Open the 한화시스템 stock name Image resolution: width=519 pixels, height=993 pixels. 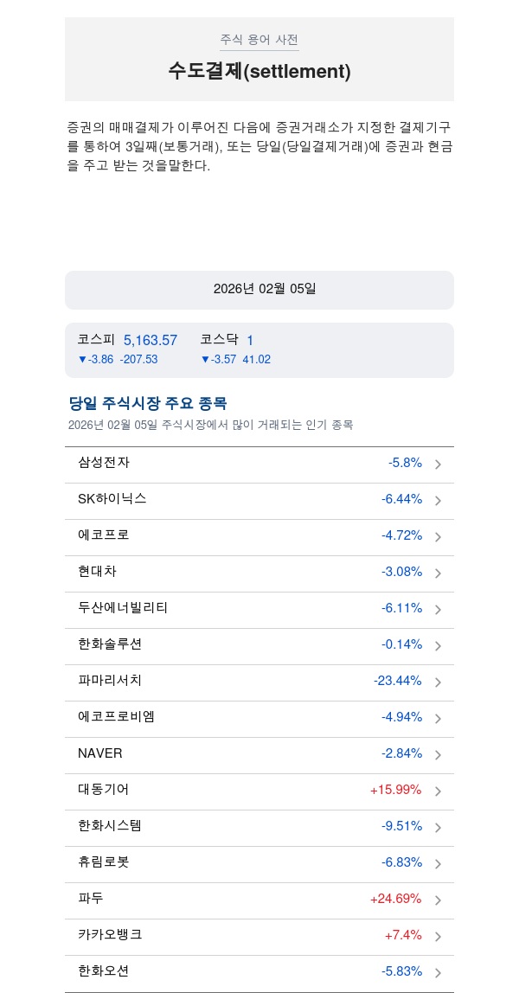point(110,826)
